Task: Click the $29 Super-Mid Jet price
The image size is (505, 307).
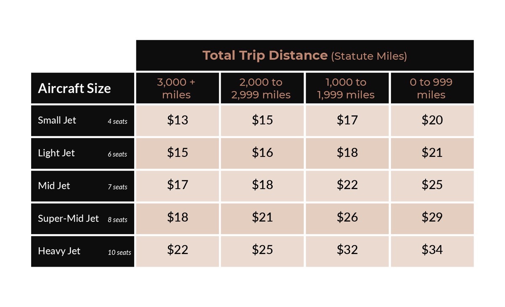Action: point(432,218)
